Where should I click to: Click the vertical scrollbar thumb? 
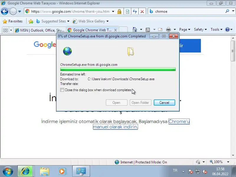pyautogui.click(x=233, y=51)
